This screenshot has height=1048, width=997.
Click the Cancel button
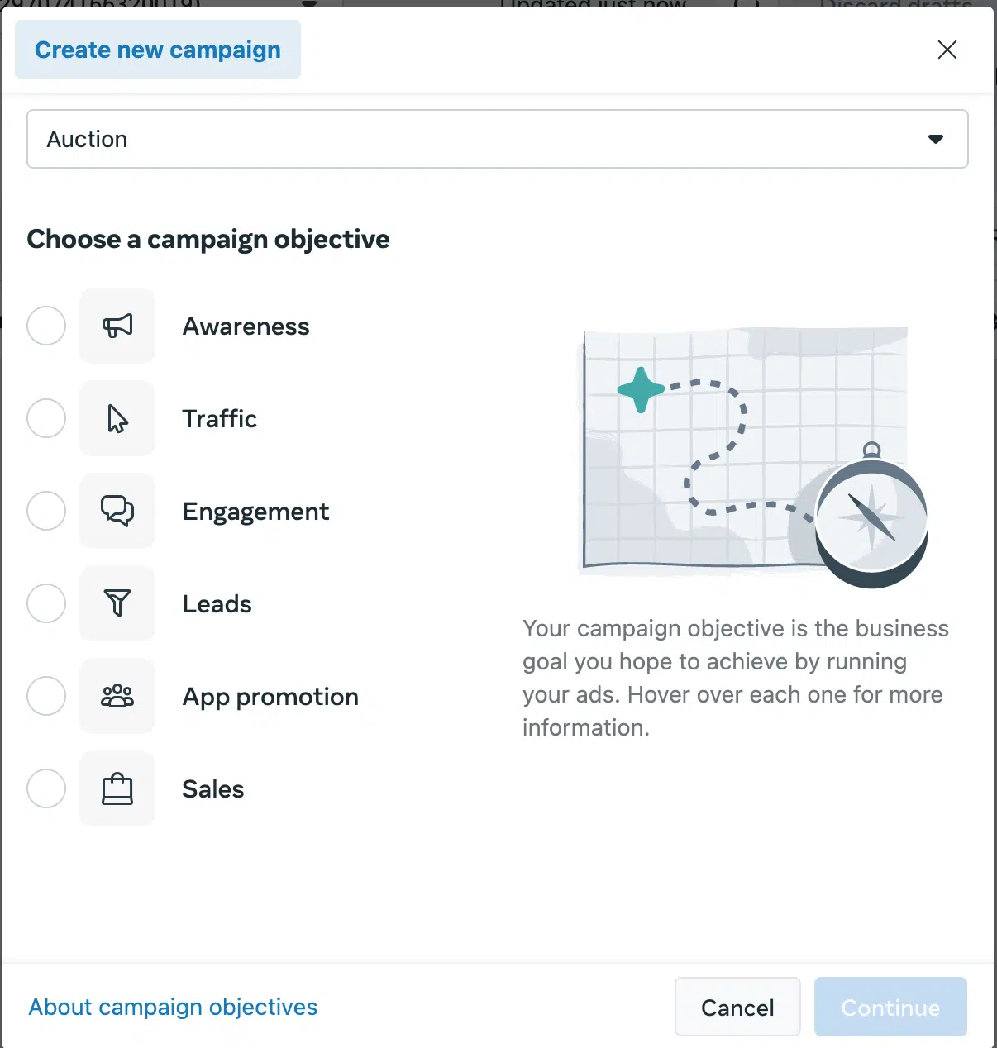737,1007
